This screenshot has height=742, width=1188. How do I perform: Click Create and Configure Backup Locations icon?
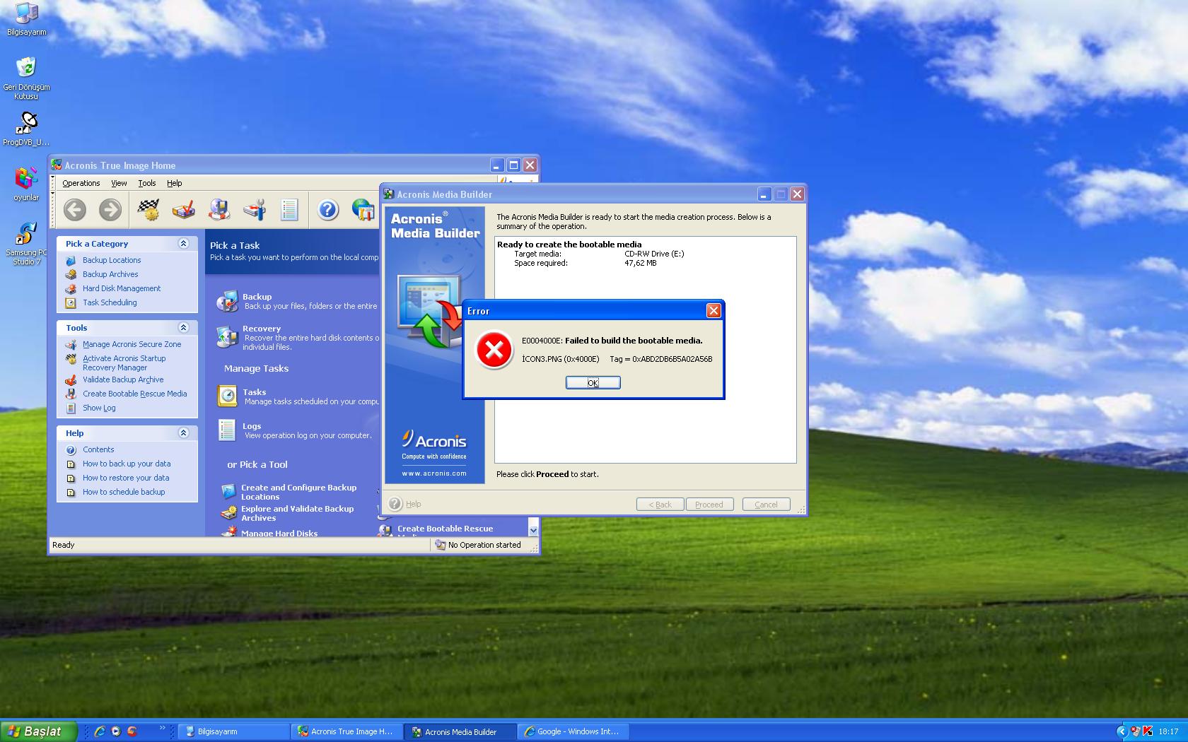pos(228,491)
